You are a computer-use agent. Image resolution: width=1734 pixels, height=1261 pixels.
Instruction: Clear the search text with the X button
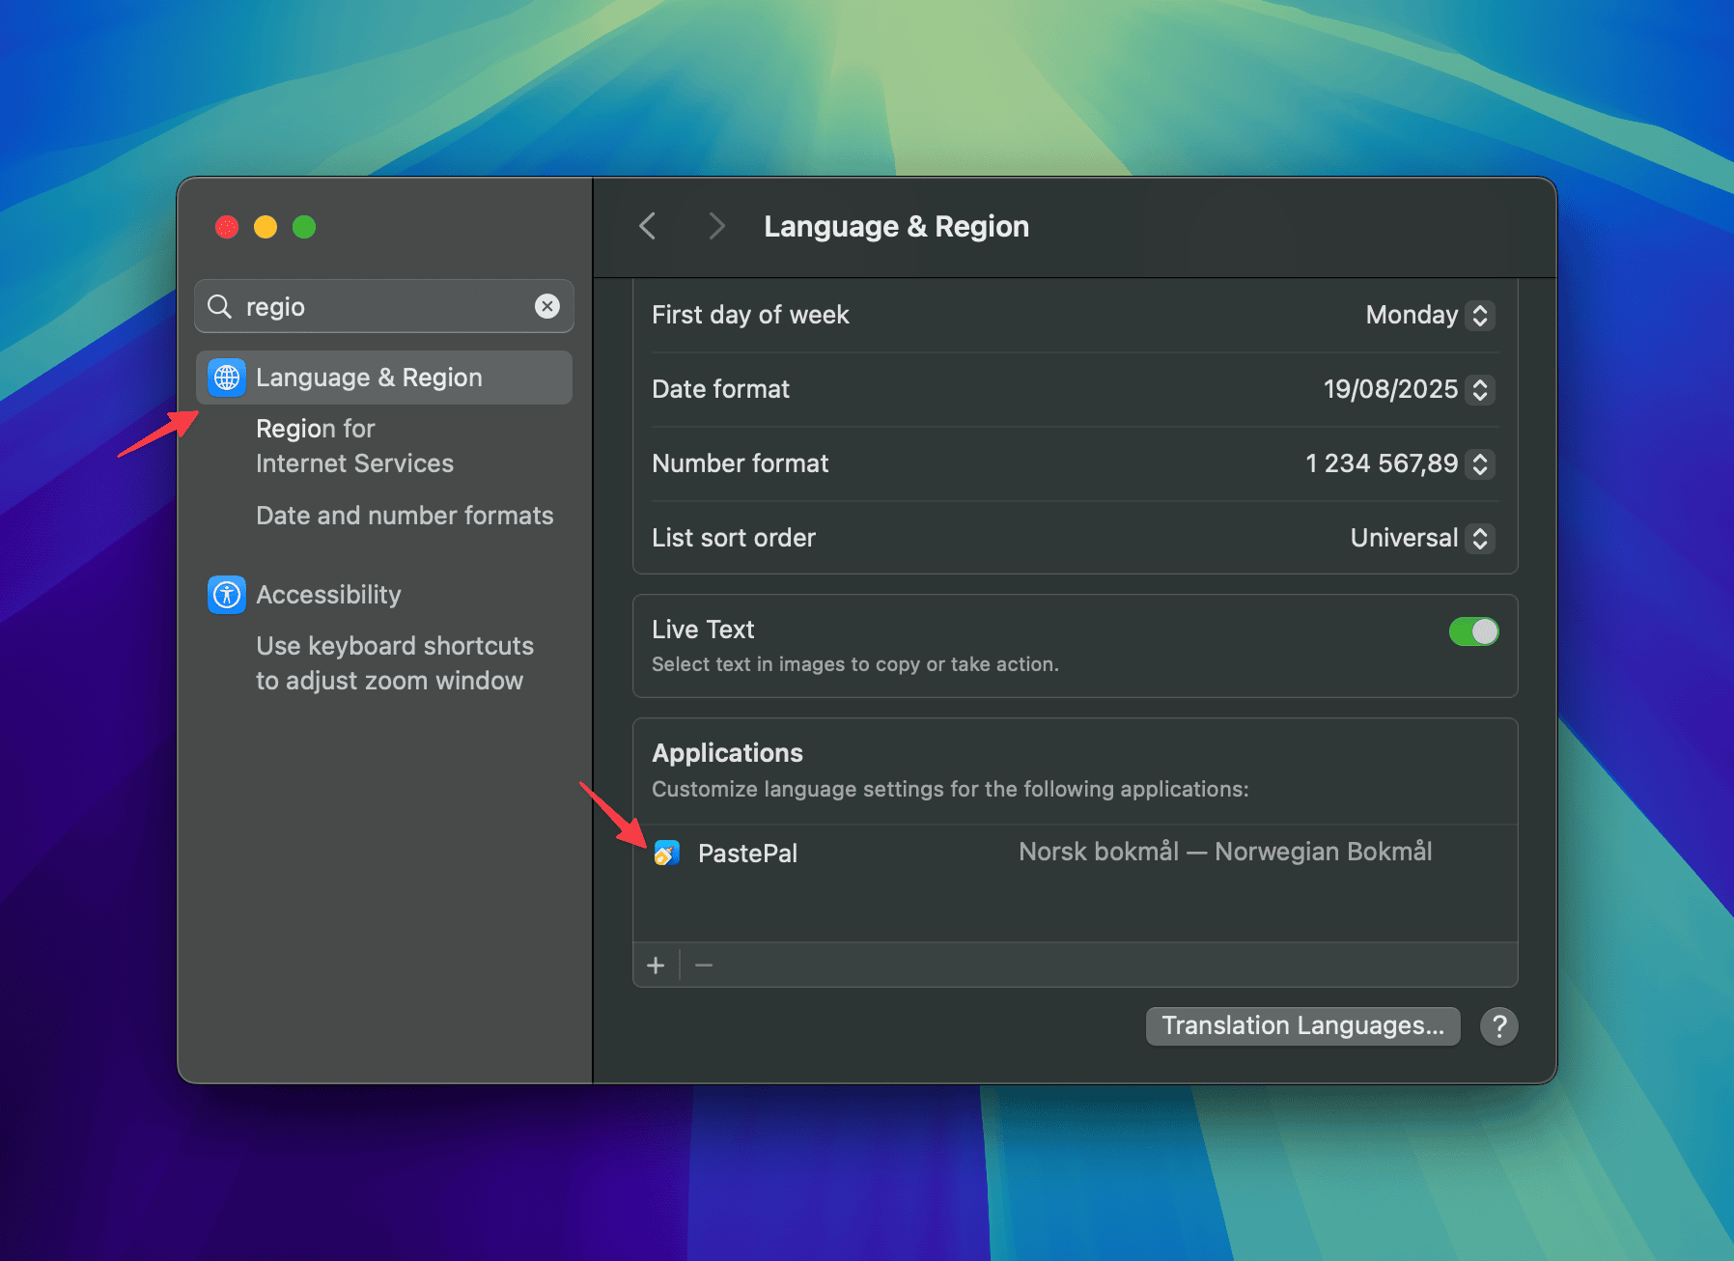547,306
